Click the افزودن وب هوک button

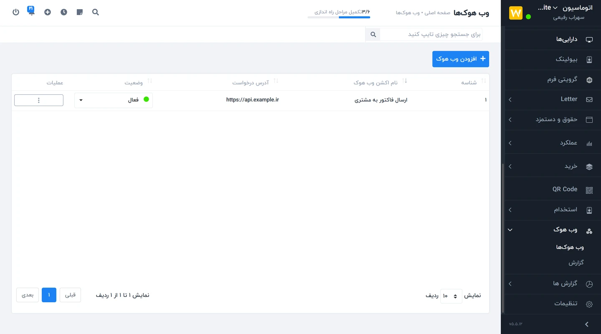tap(461, 59)
